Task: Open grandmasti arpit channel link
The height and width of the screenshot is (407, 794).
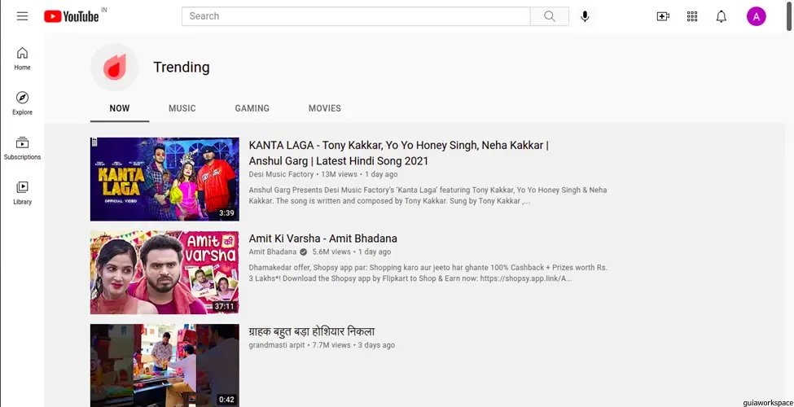Action: tap(277, 345)
